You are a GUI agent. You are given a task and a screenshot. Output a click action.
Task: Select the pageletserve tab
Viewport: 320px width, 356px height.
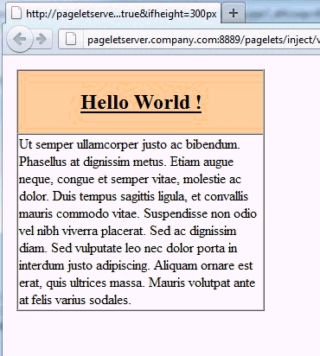(x=113, y=13)
